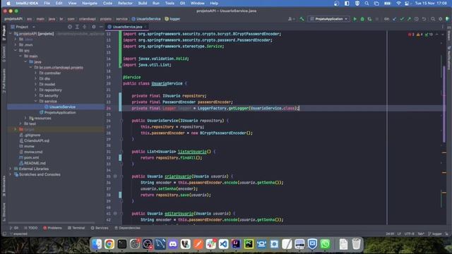The width and height of the screenshot is (452, 254).
Task: Expand the security package
Action: pyautogui.click(x=35, y=96)
